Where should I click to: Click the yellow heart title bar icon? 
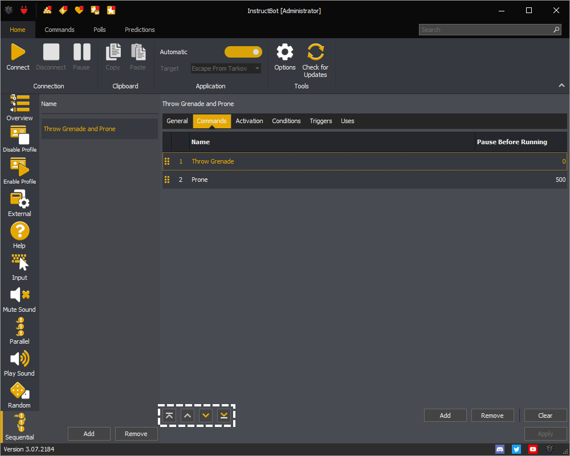coord(79,10)
